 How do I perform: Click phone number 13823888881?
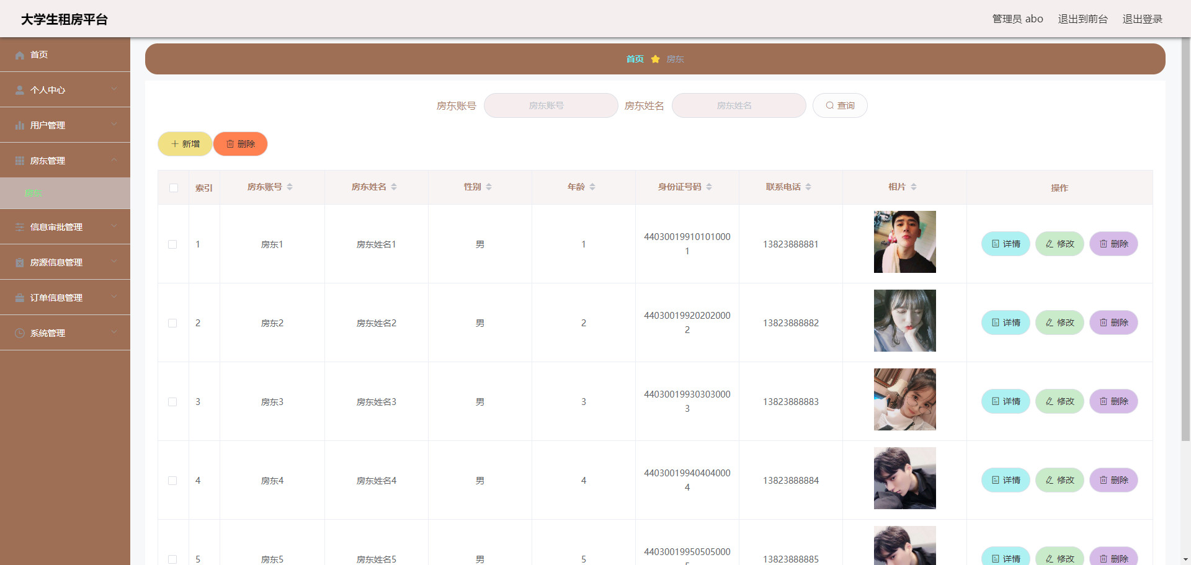pyautogui.click(x=790, y=244)
